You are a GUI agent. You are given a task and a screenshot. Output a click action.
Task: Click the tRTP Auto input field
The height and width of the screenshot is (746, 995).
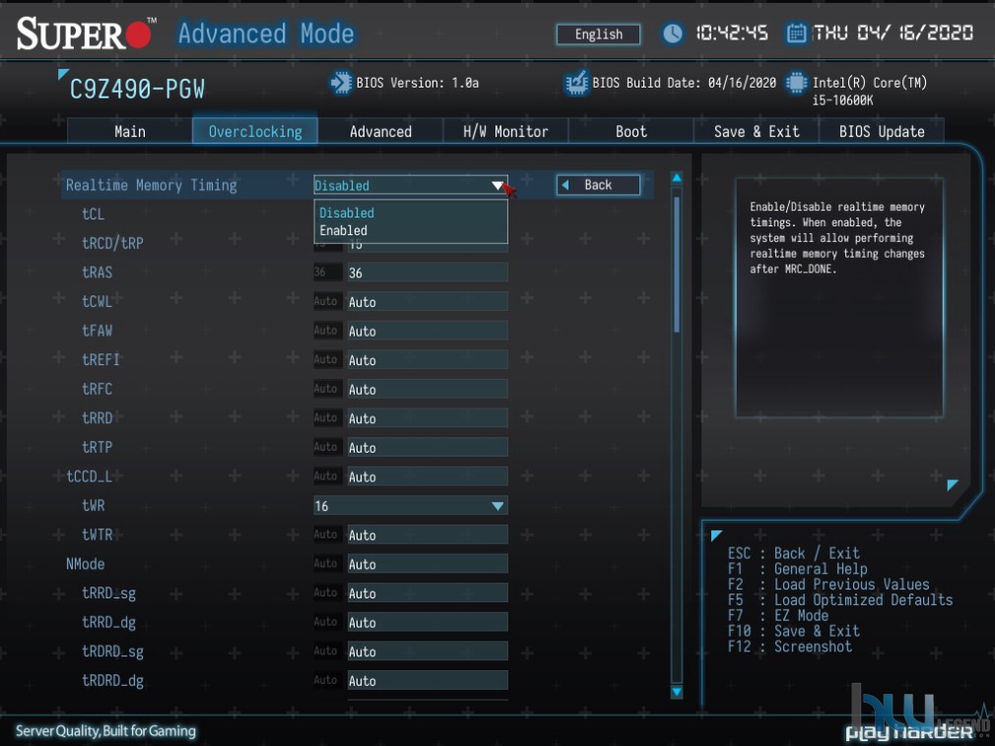click(428, 448)
